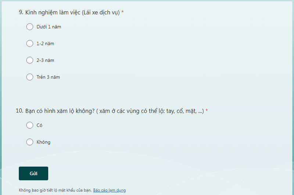This screenshot has height=195, width=294.
Task: Click the "2-3 năm" label text
Action: tap(45, 60)
